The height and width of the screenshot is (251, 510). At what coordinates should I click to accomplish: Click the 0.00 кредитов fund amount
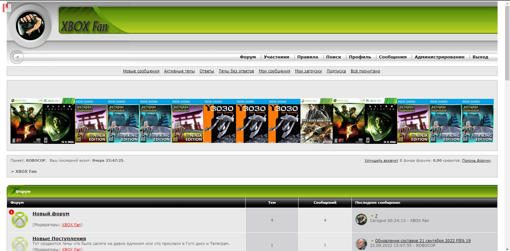[447, 160]
